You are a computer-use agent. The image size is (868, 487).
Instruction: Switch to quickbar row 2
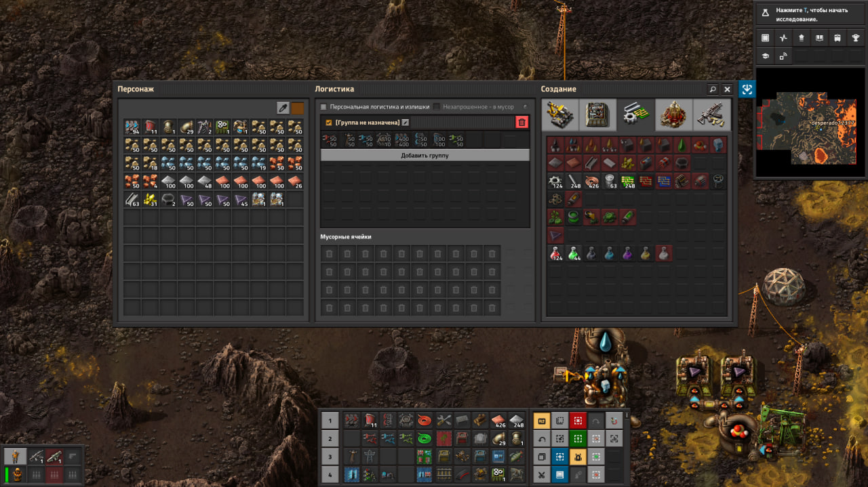(330, 438)
